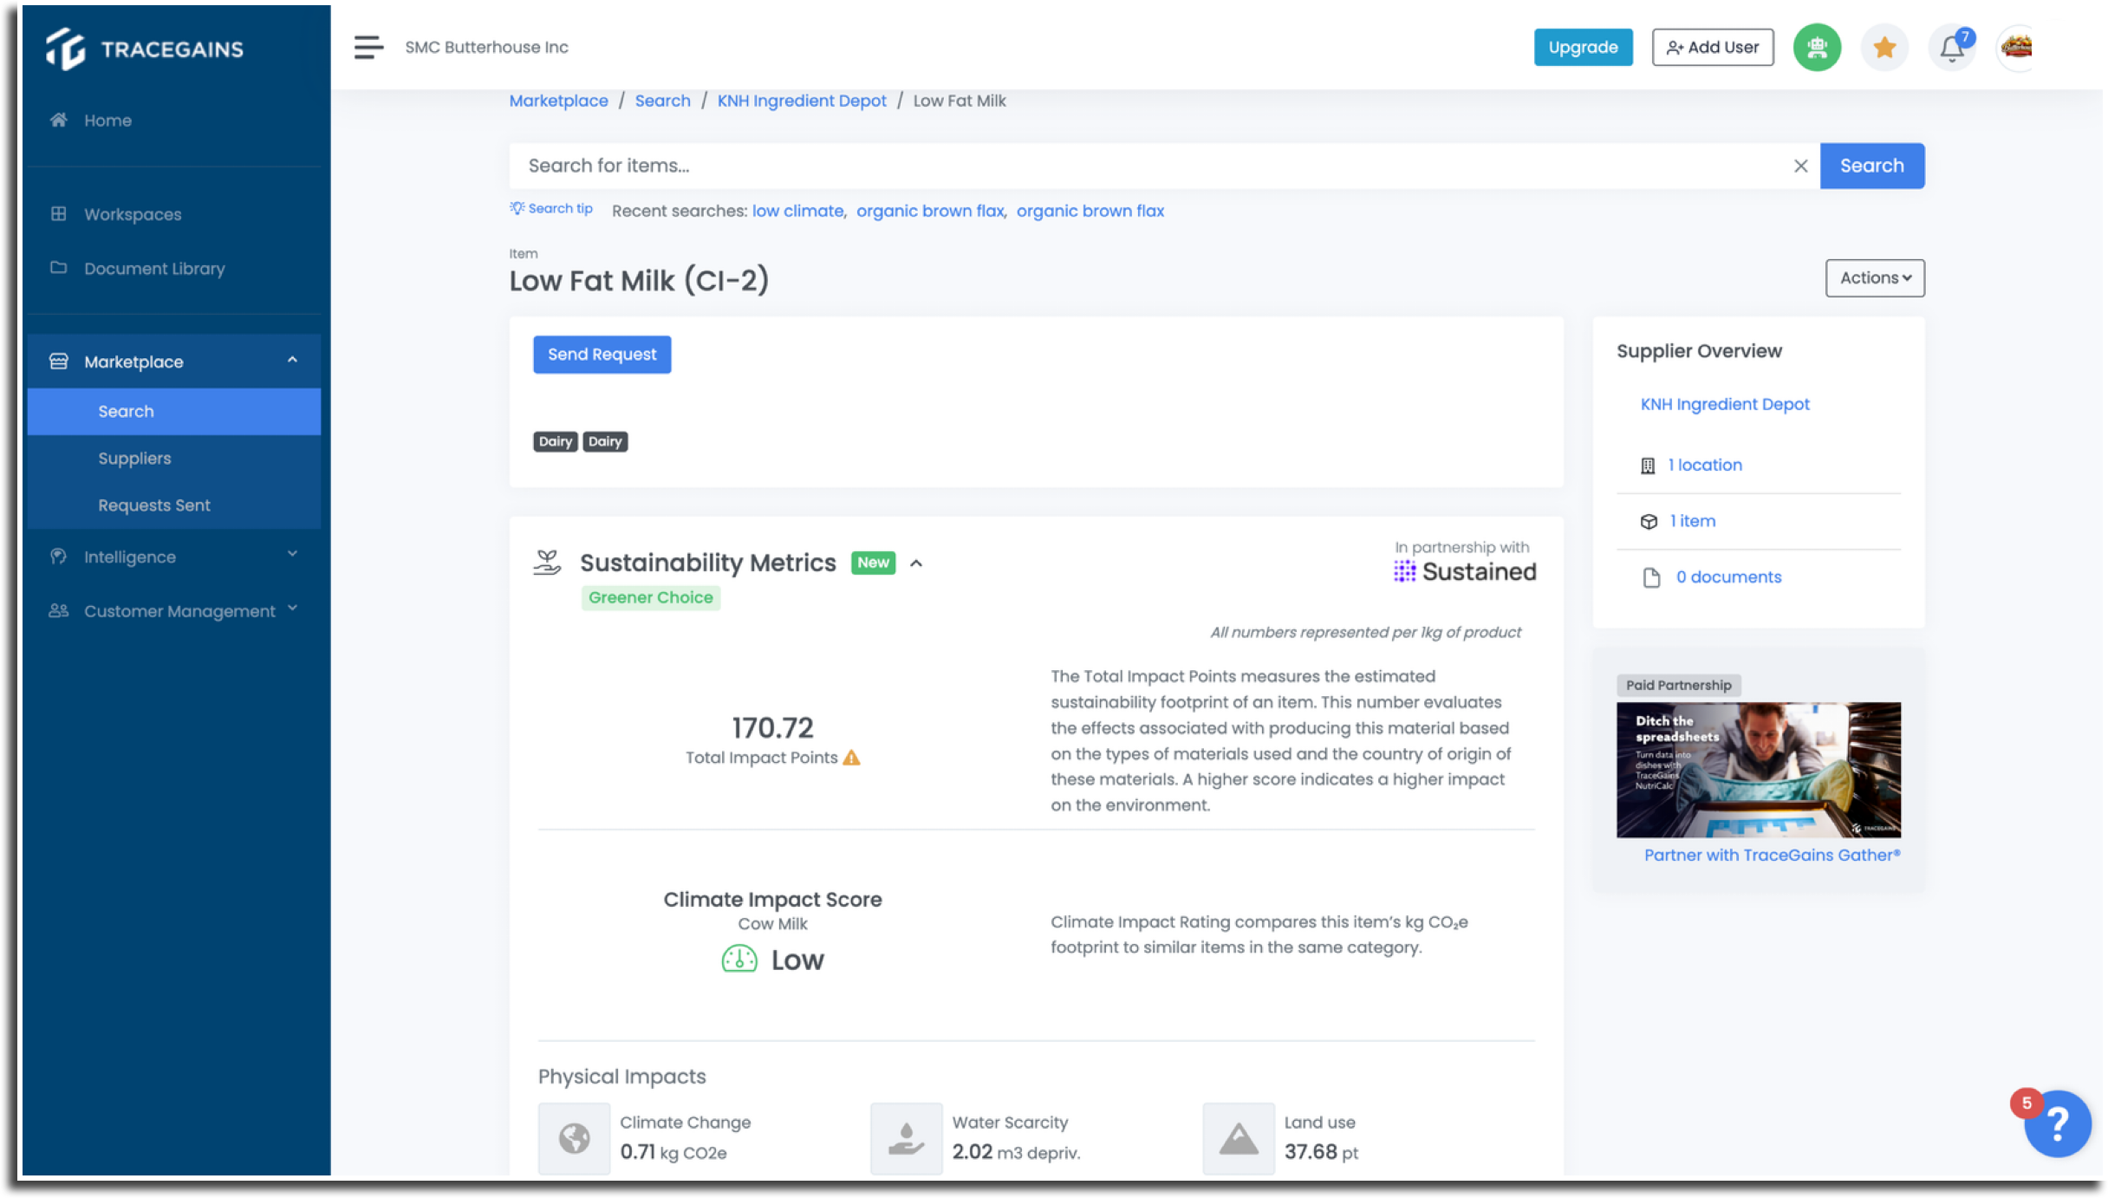Click the New badge beside Sustainability Metrics
Viewport: 2108px width, 1198px height.
pyautogui.click(x=873, y=563)
